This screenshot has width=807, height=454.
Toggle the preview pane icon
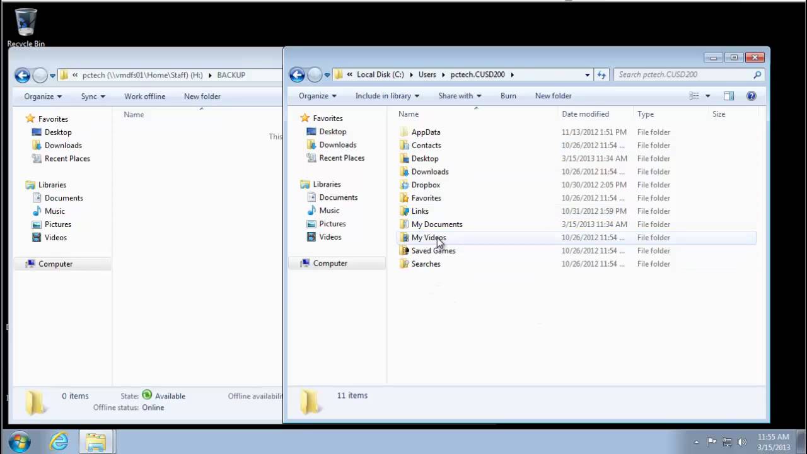pyautogui.click(x=729, y=96)
